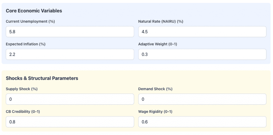
Task: Click into the Wage Rigidity field
Action: click(x=202, y=122)
